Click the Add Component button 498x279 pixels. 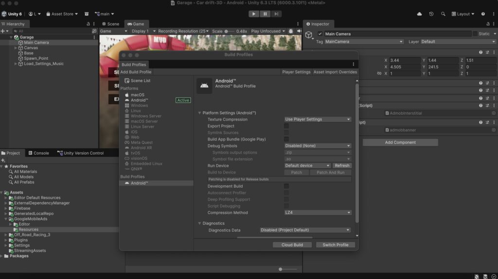point(400,142)
